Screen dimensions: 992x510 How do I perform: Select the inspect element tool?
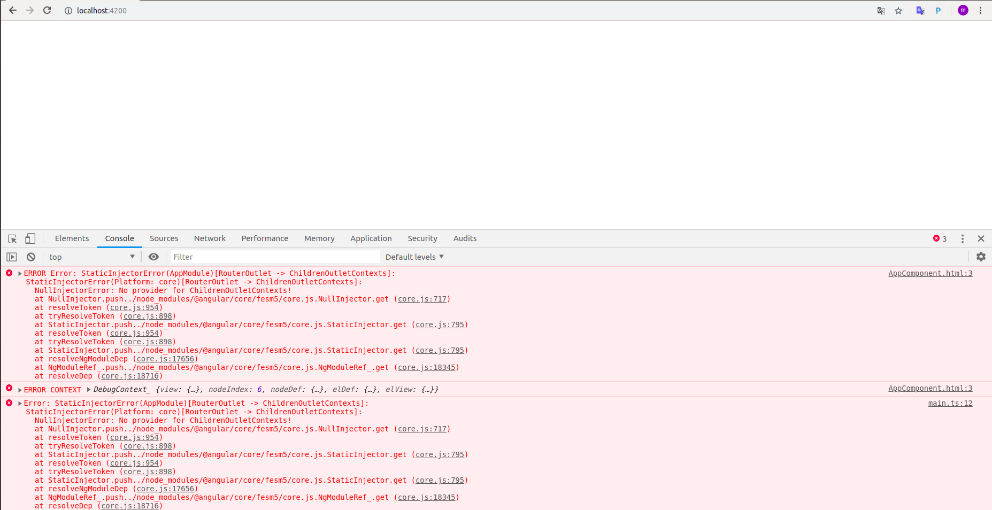tap(11, 238)
